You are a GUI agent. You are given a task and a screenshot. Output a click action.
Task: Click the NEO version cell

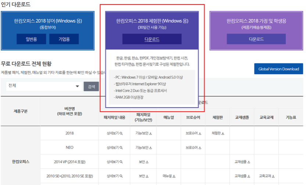(x=69, y=147)
